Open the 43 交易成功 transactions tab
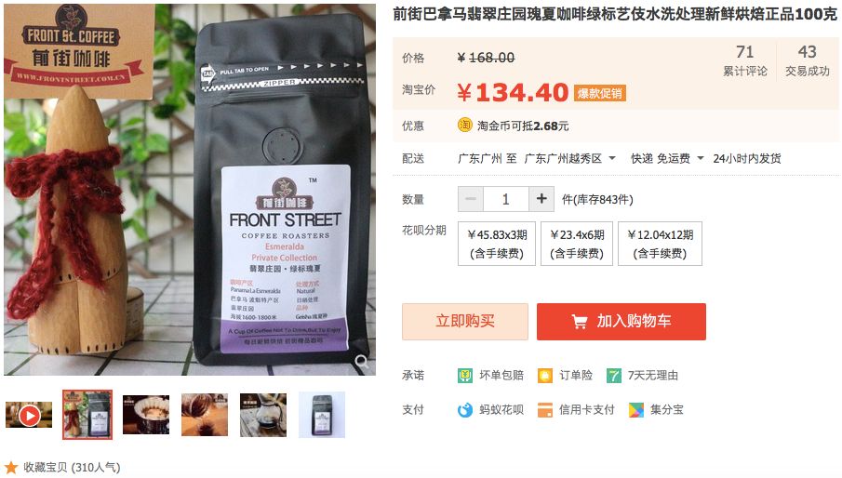 [807, 60]
